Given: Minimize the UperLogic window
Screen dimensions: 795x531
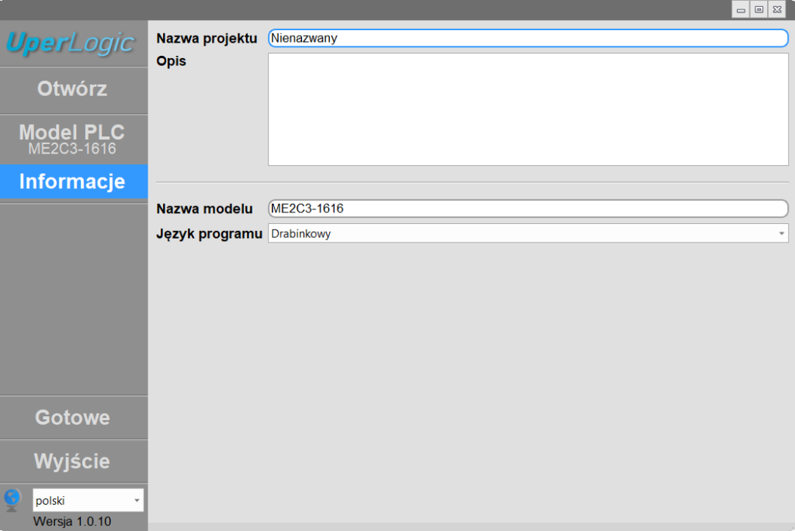Looking at the screenshot, I should (x=741, y=9).
